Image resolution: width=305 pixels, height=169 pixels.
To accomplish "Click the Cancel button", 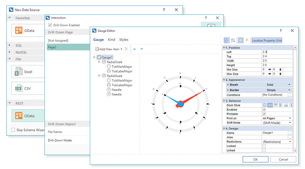I will (283, 159).
